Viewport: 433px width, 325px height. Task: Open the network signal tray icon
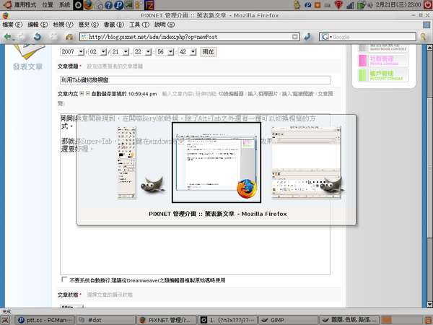[x=350, y=5]
